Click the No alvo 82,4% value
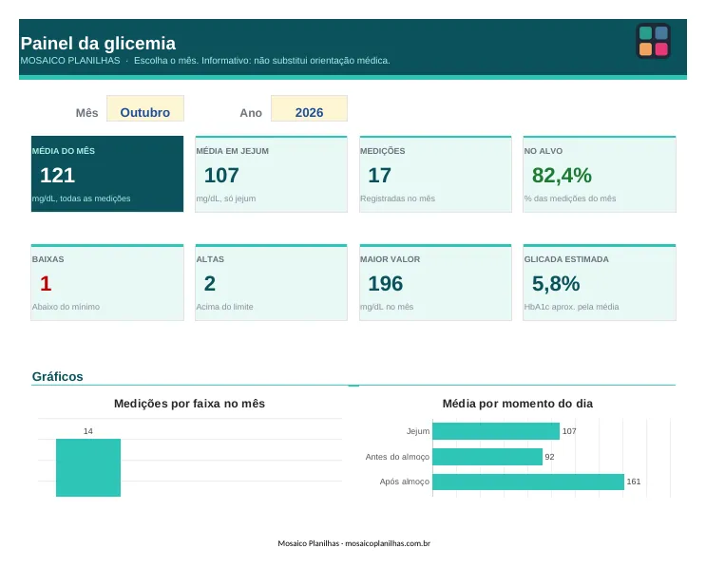The width and height of the screenshot is (706, 567). [x=562, y=176]
